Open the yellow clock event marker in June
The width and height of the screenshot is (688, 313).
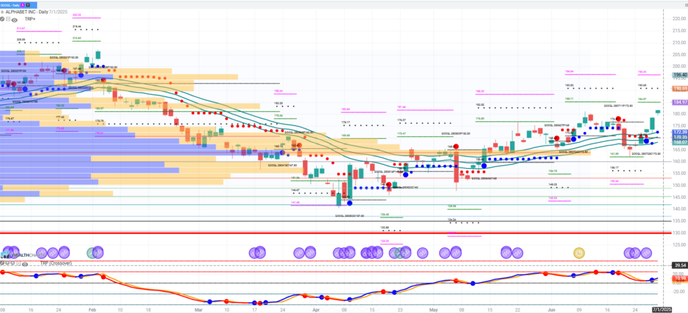[580, 253]
